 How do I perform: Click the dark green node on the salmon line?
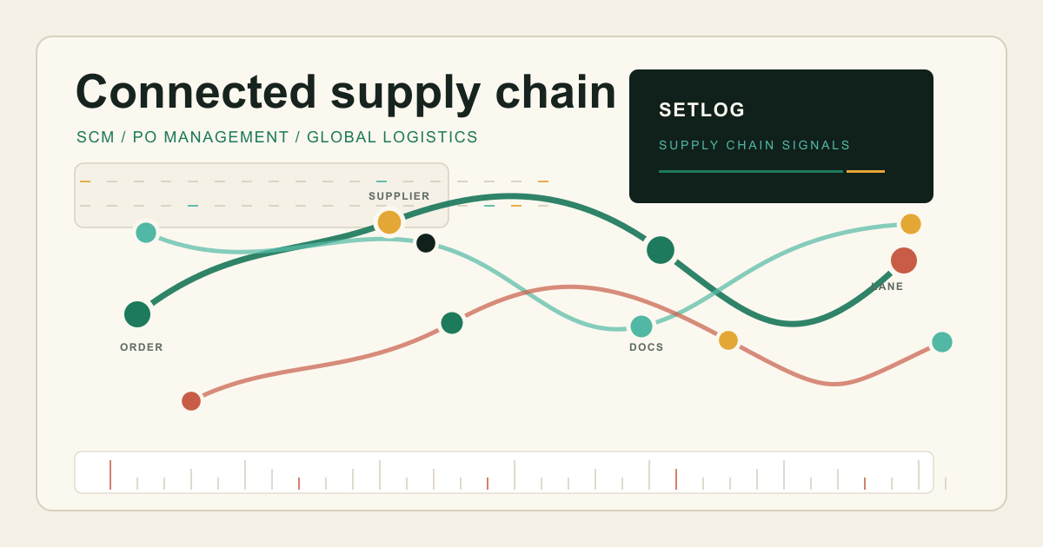[452, 323]
